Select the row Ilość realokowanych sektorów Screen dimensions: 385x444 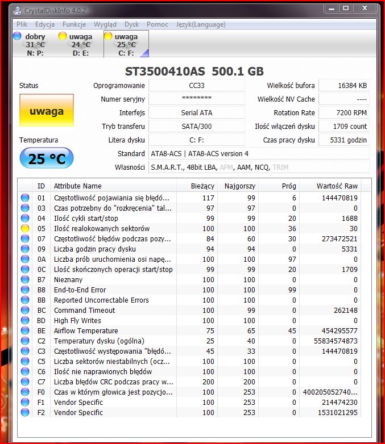(189, 228)
